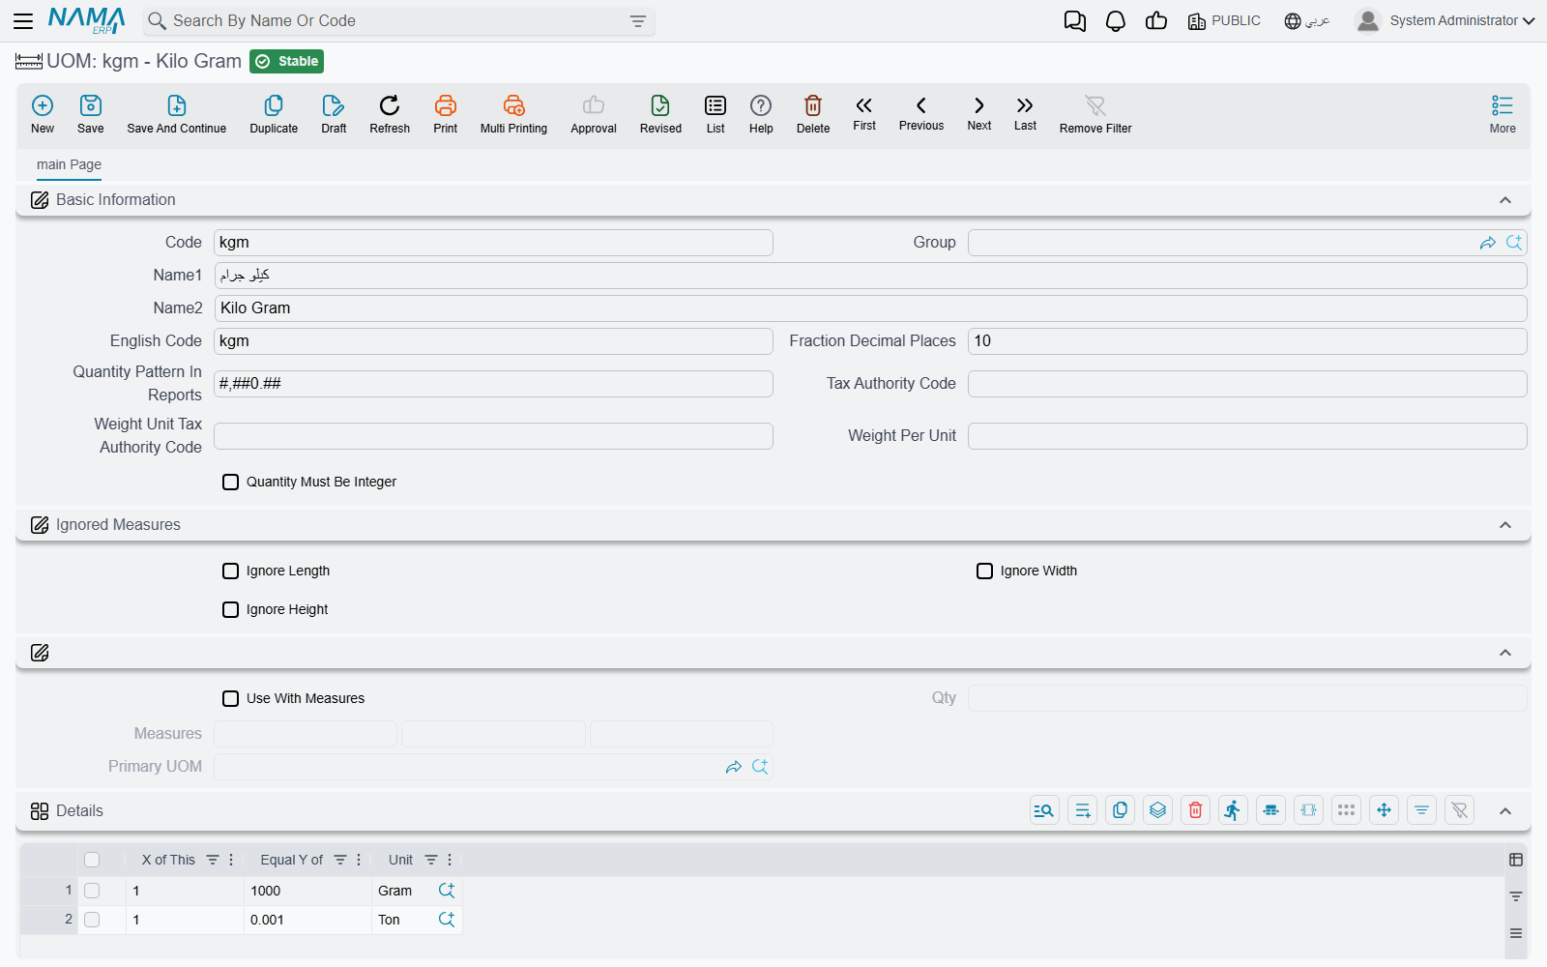Save the UOM record

(x=91, y=113)
